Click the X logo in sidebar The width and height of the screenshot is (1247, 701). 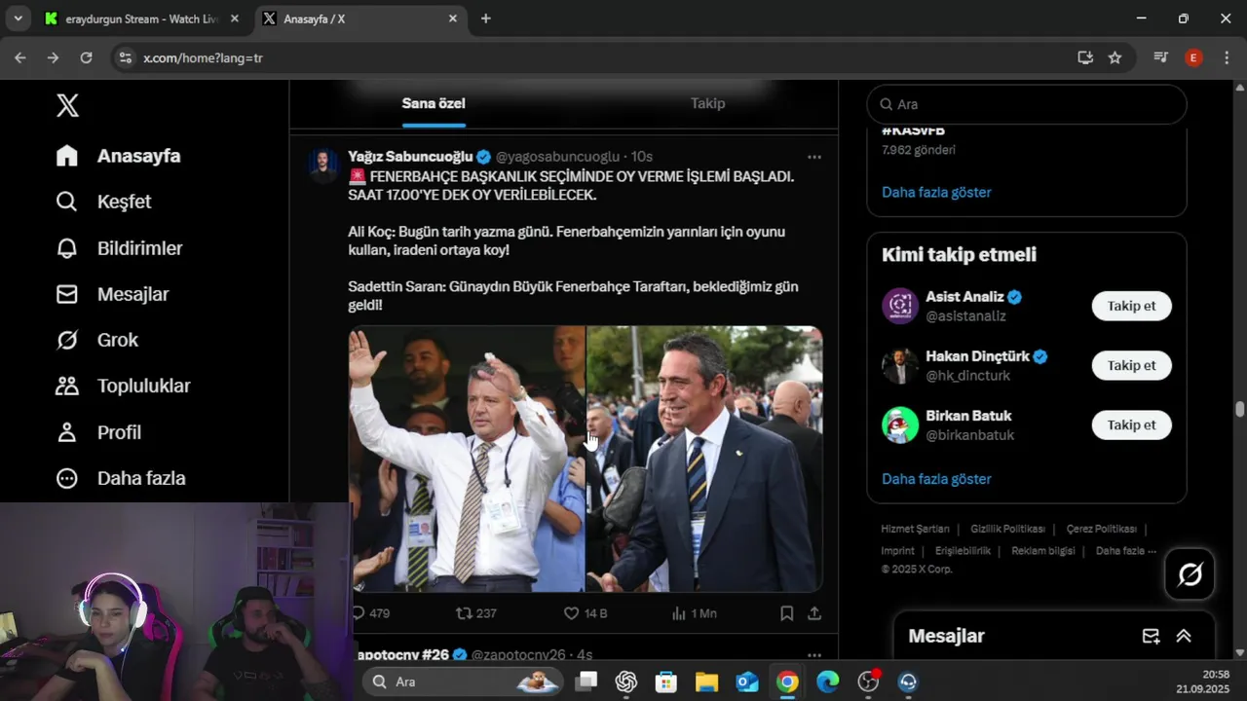[x=67, y=105]
